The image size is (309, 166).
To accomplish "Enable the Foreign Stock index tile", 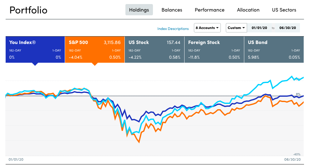I will point(214,50).
